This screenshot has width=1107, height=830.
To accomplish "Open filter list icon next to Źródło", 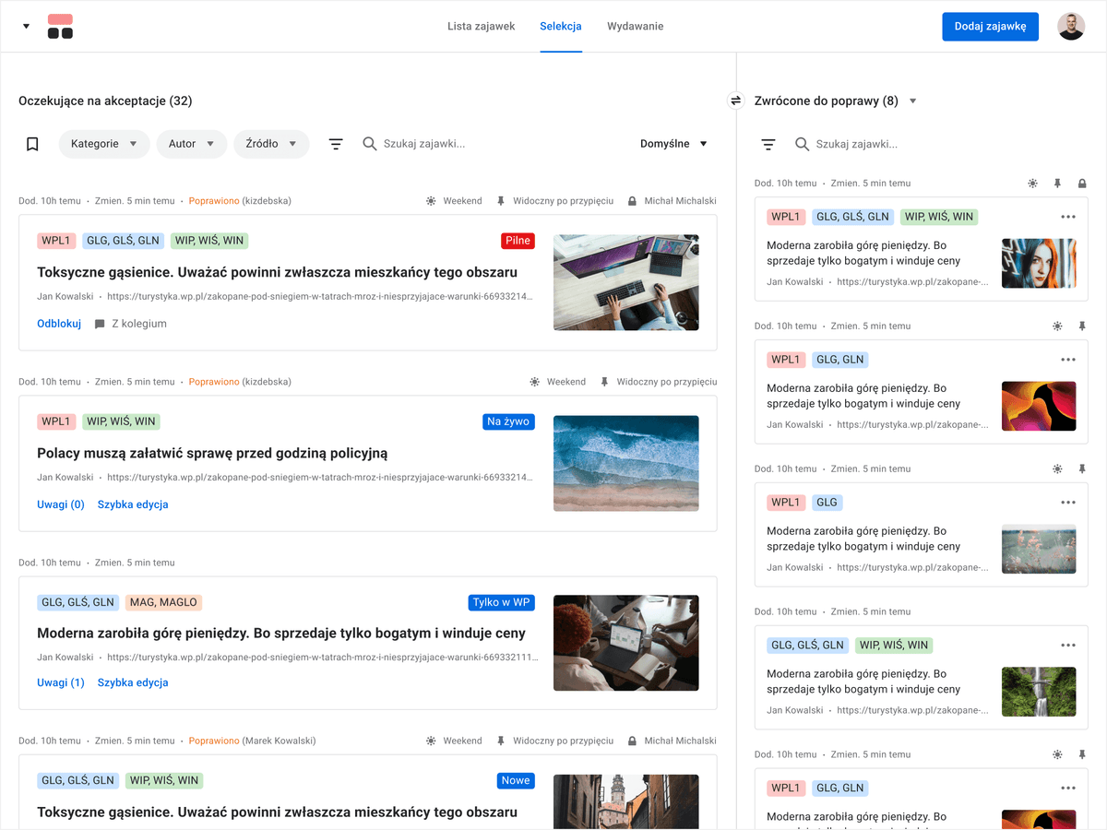I will click(336, 144).
